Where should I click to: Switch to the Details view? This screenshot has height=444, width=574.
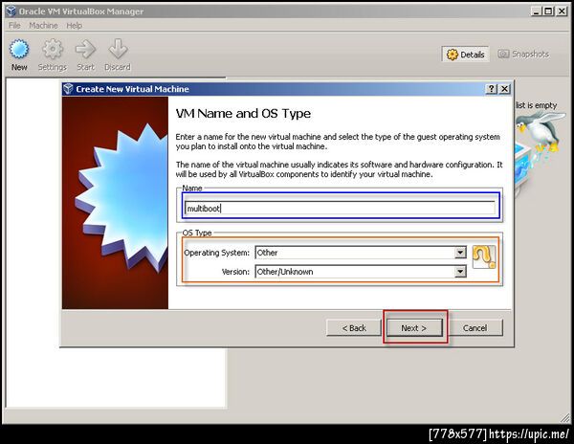pyautogui.click(x=465, y=55)
